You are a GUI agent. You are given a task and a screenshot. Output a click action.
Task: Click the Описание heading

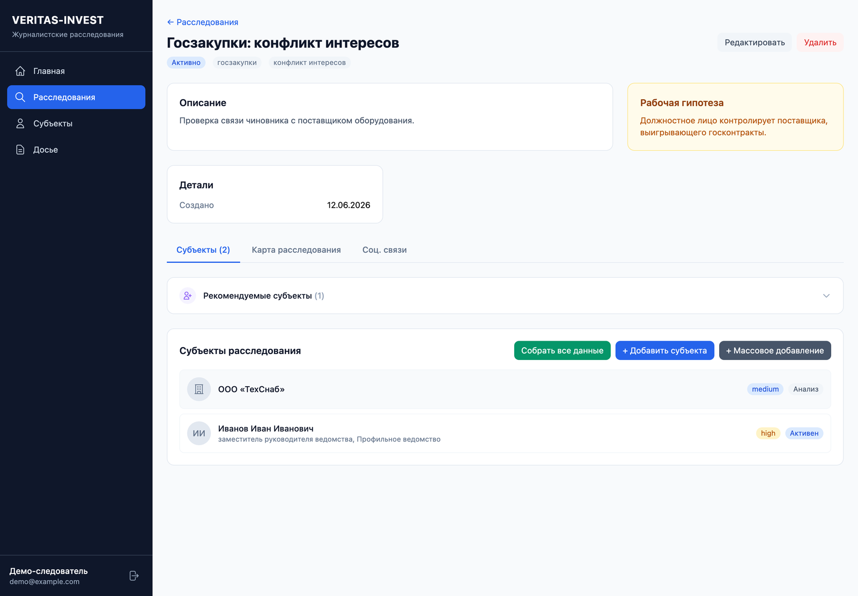(203, 103)
